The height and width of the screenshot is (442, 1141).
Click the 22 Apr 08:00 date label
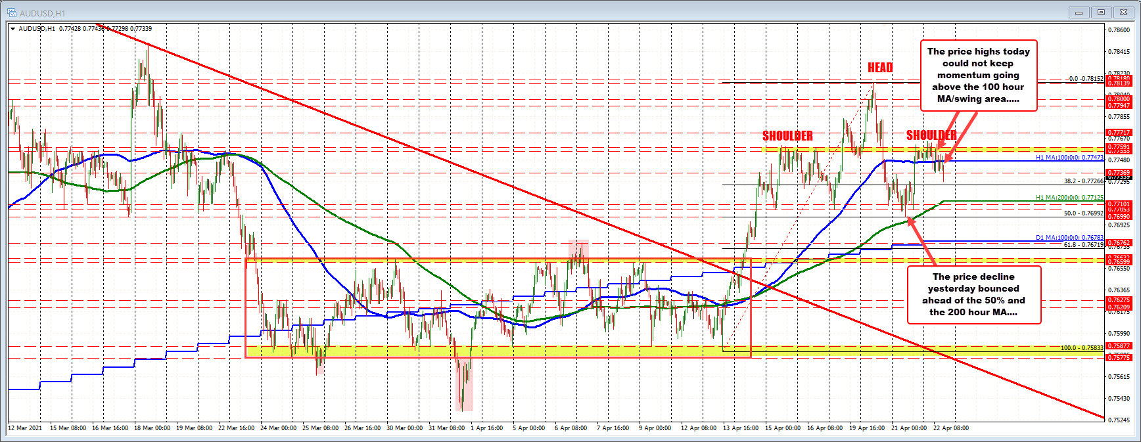click(x=951, y=428)
